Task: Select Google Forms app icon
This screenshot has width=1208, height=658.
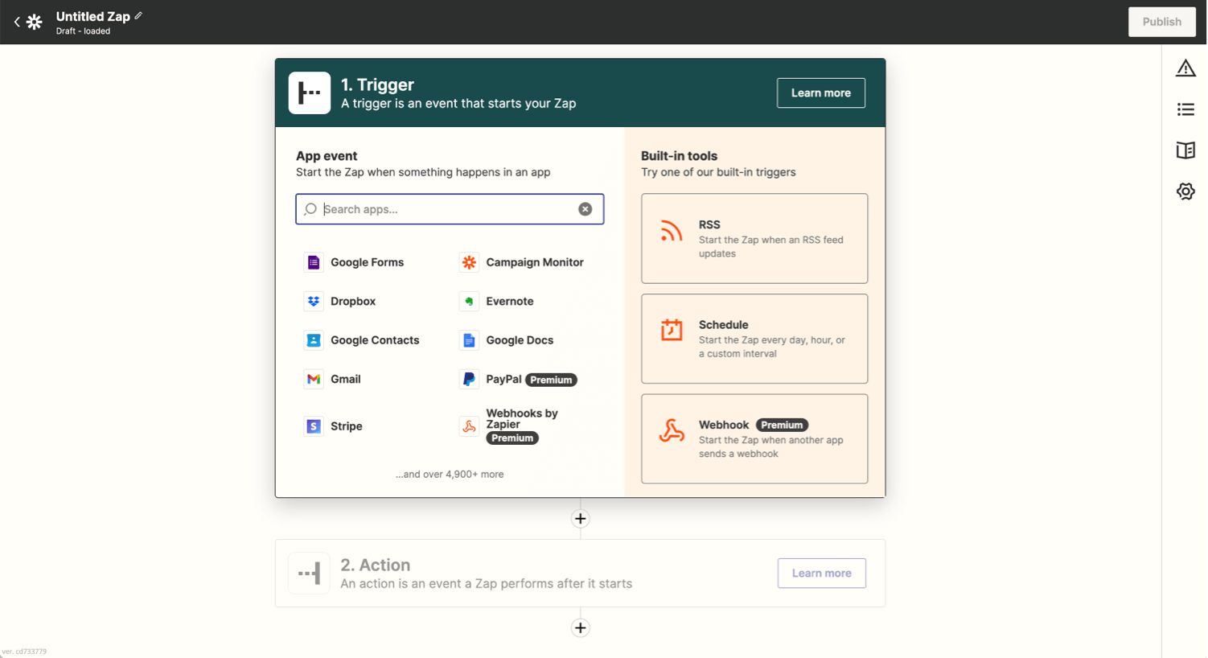Action: [314, 262]
